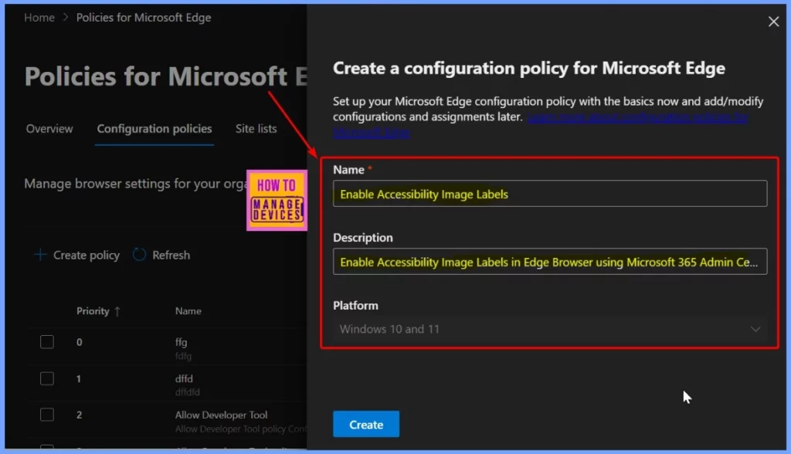Viewport: 791px width, 454px height.
Task: Click the priority value 2
Action: 80,415
